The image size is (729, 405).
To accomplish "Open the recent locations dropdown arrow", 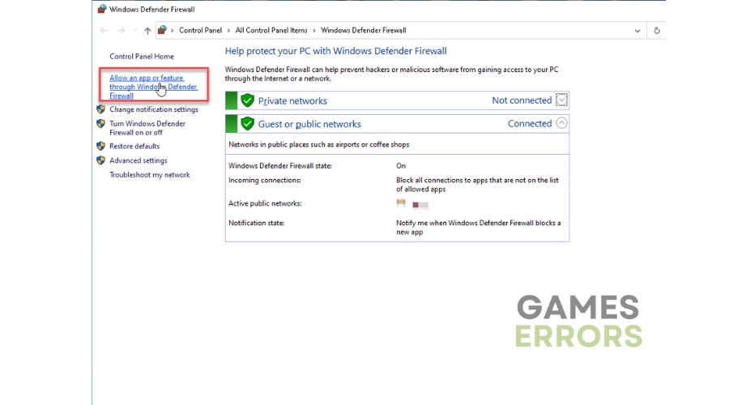I will pyautogui.click(x=134, y=31).
